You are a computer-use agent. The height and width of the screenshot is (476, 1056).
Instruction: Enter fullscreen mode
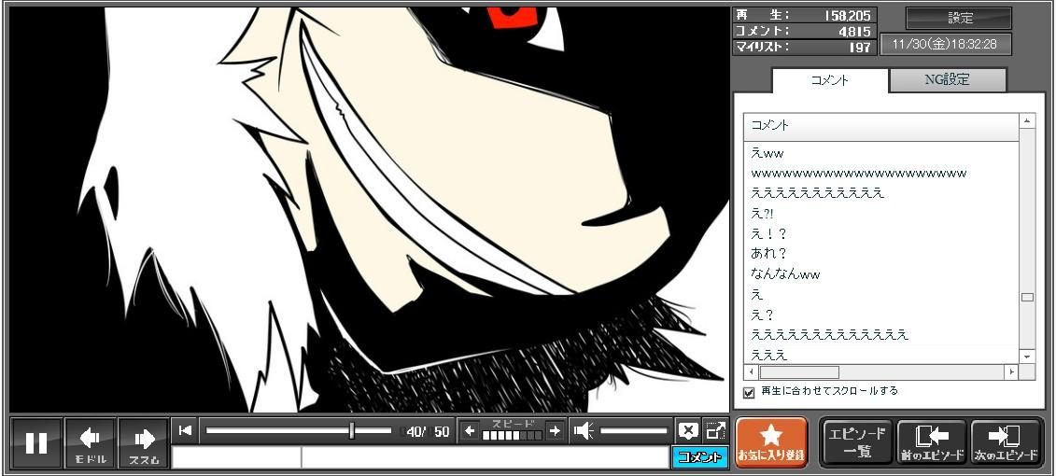(715, 431)
